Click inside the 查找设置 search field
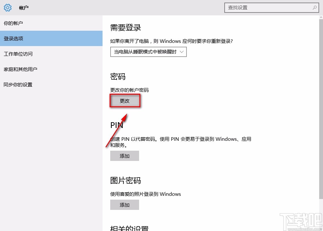Image resolution: width=323 pixels, height=231 pixels. pos(263,7)
